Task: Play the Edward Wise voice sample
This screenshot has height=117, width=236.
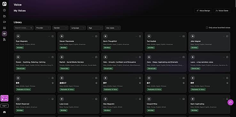Action: coord(149,99)
